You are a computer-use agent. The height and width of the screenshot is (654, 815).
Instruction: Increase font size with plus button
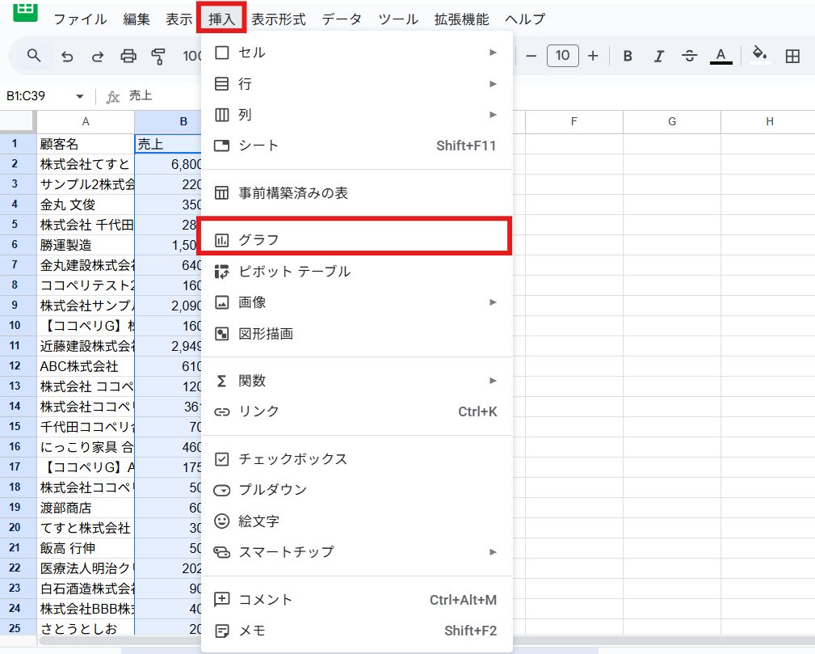tap(593, 56)
